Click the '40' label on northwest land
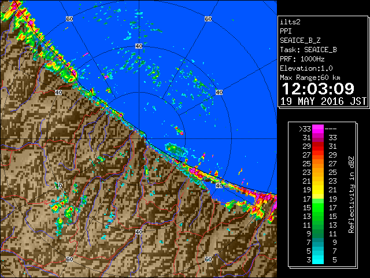 tap(58, 93)
